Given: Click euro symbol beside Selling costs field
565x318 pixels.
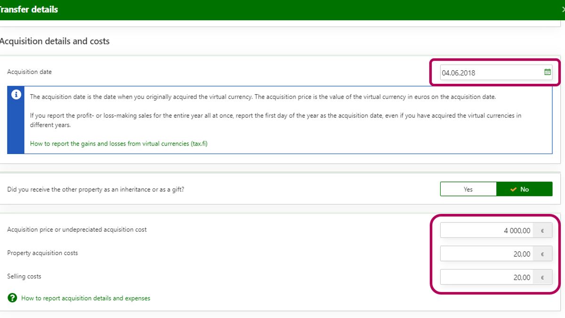Looking at the screenshot, I should click(x=542, y=277).
